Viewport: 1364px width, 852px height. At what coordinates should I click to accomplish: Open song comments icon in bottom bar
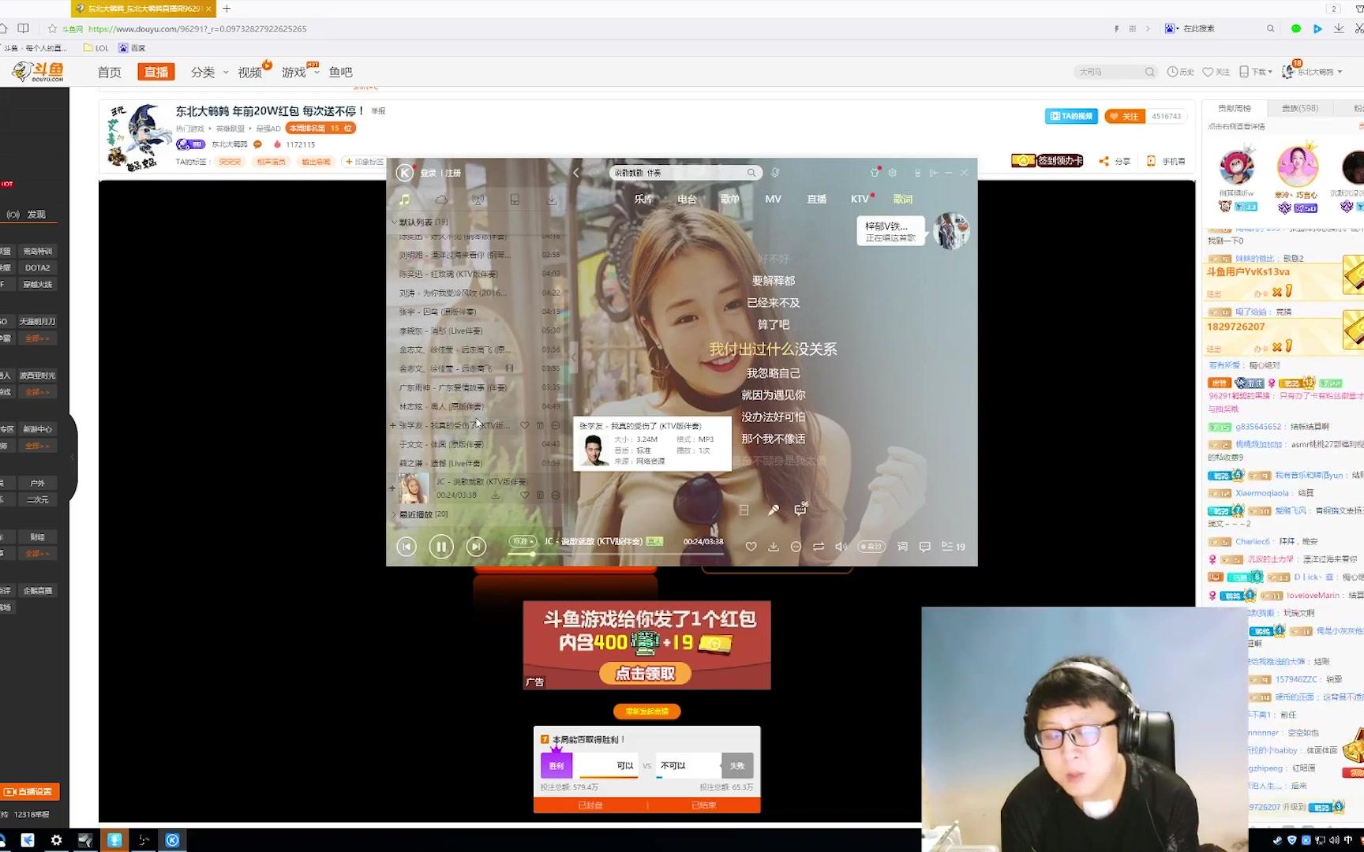pyautogui.click(x=925, y=547)
